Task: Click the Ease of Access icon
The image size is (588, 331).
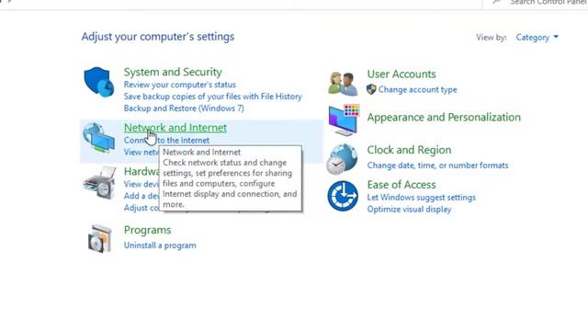Action: click(x=343, y=196)
